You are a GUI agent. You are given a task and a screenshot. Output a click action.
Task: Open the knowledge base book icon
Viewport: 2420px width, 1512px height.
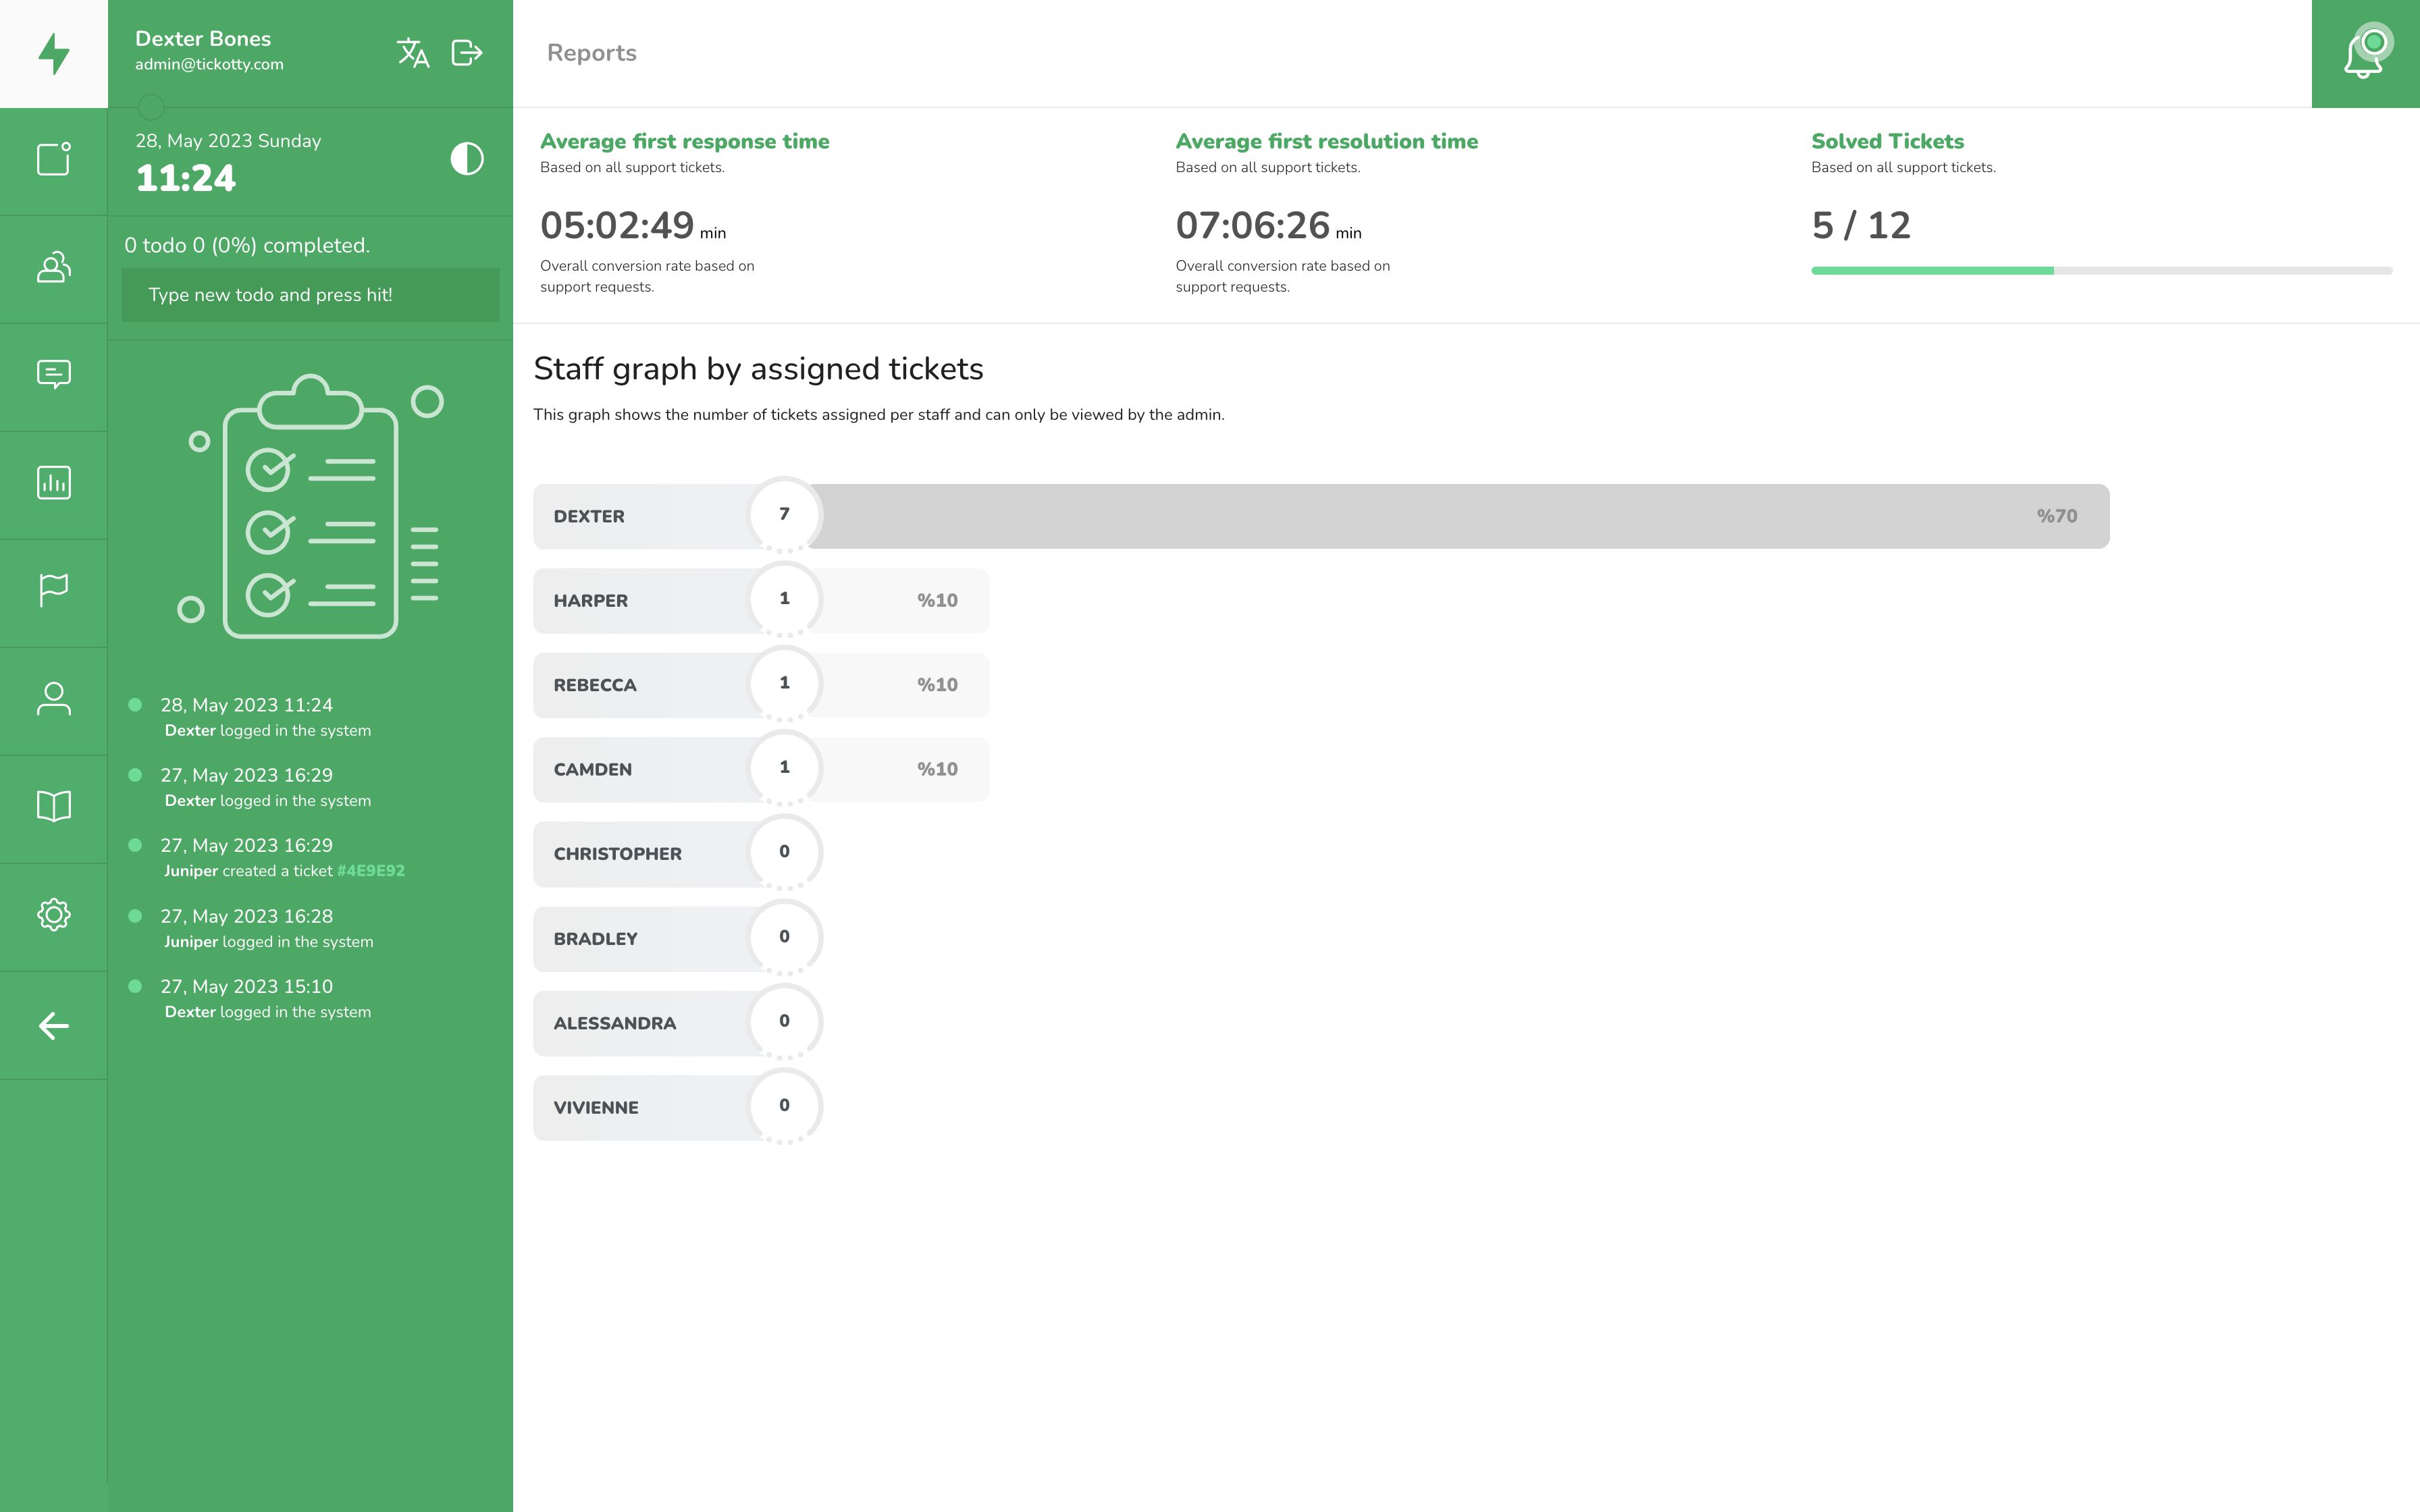click(54, 806)
